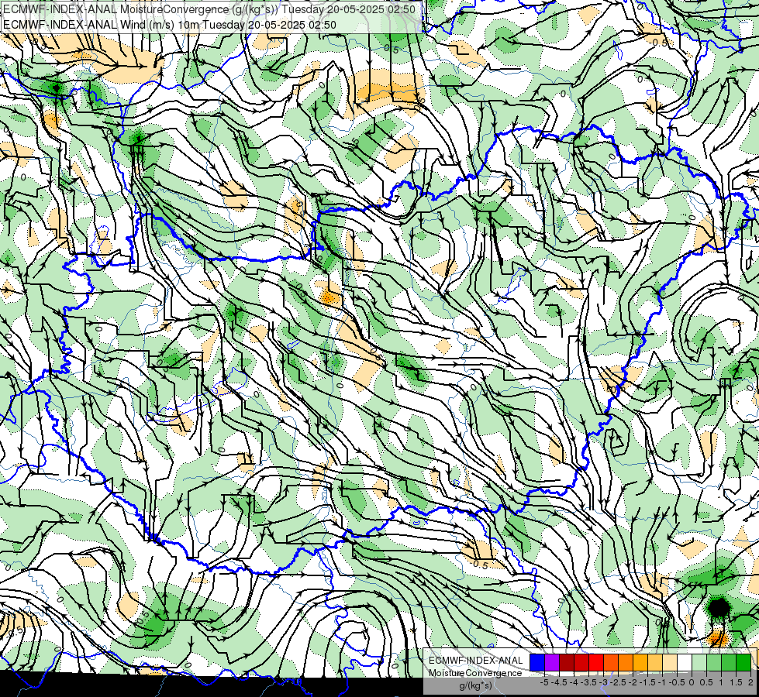Select the palest green swatch between 0 and 0.5

(x=699, y=662)
